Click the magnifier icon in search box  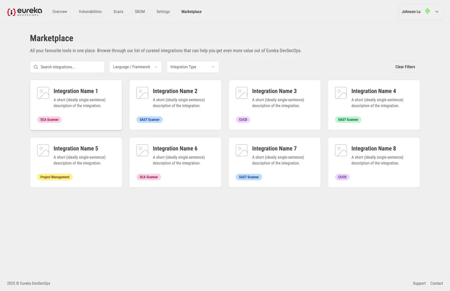point(36,67)
